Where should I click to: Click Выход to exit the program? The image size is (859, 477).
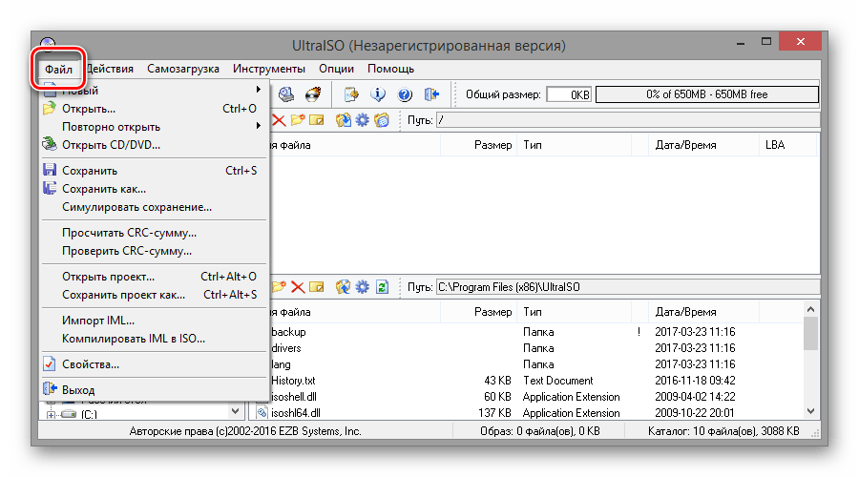tap(78, 390)
